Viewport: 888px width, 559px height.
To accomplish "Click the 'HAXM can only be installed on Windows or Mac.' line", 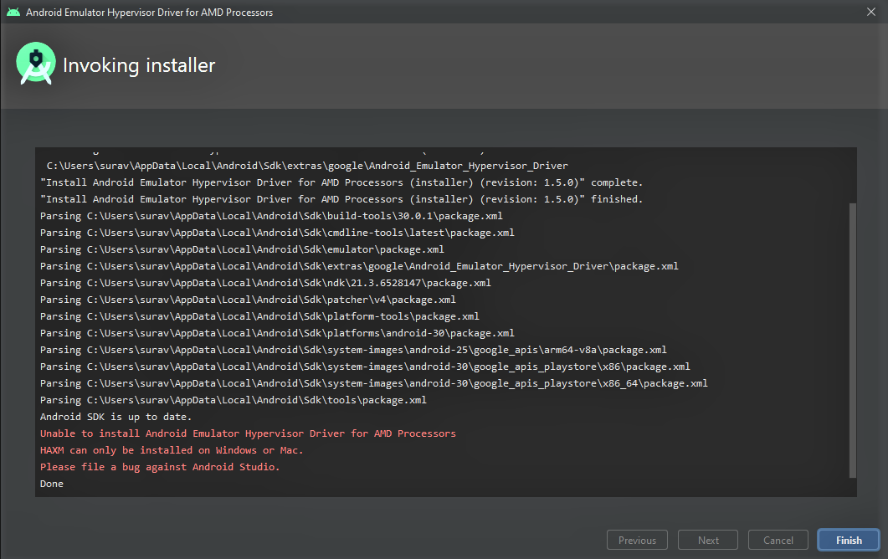I will click(171, 450).
